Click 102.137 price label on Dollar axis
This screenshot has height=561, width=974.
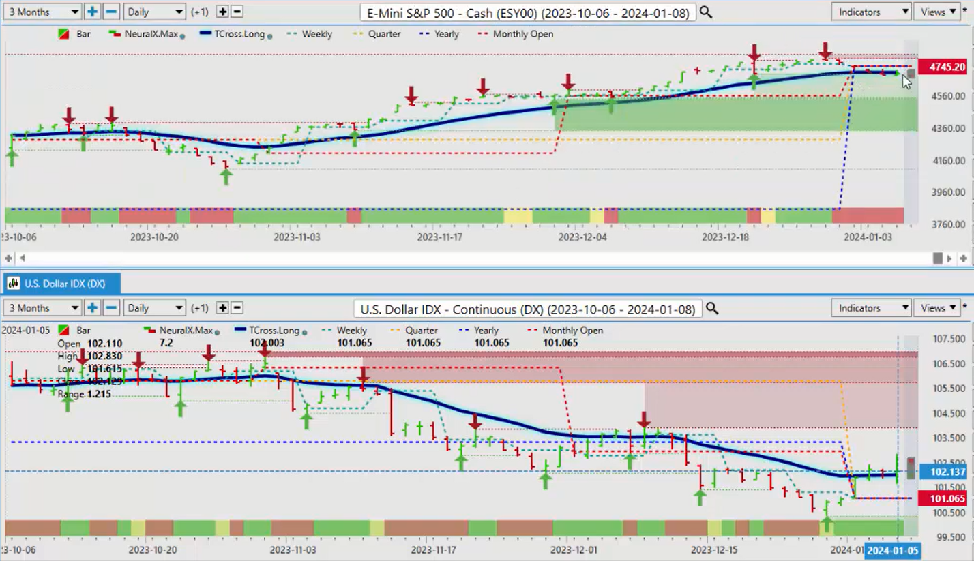click(943, 472)
